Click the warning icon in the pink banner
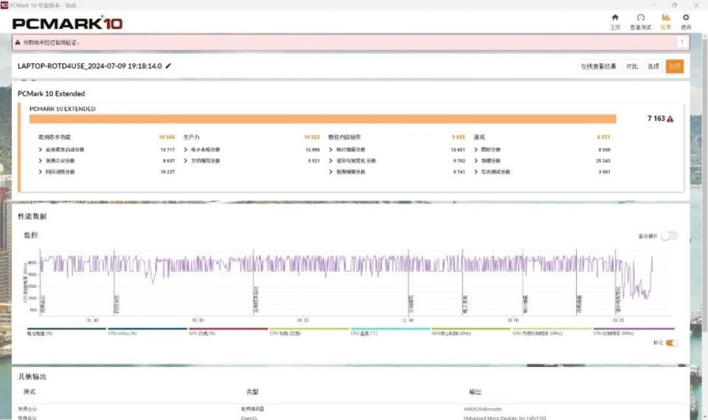708x420 pixels. tap(18, 43)
